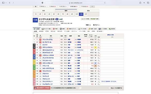Image resolution: width=151 pixels, height=94 pixels.
Task: Expand the sidebar options chevron in Safari
Action: click(x=6, y=3)
